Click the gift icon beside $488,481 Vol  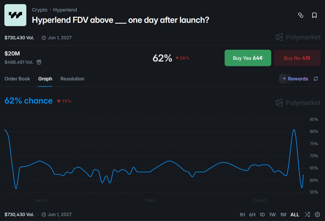click(39, 62)
